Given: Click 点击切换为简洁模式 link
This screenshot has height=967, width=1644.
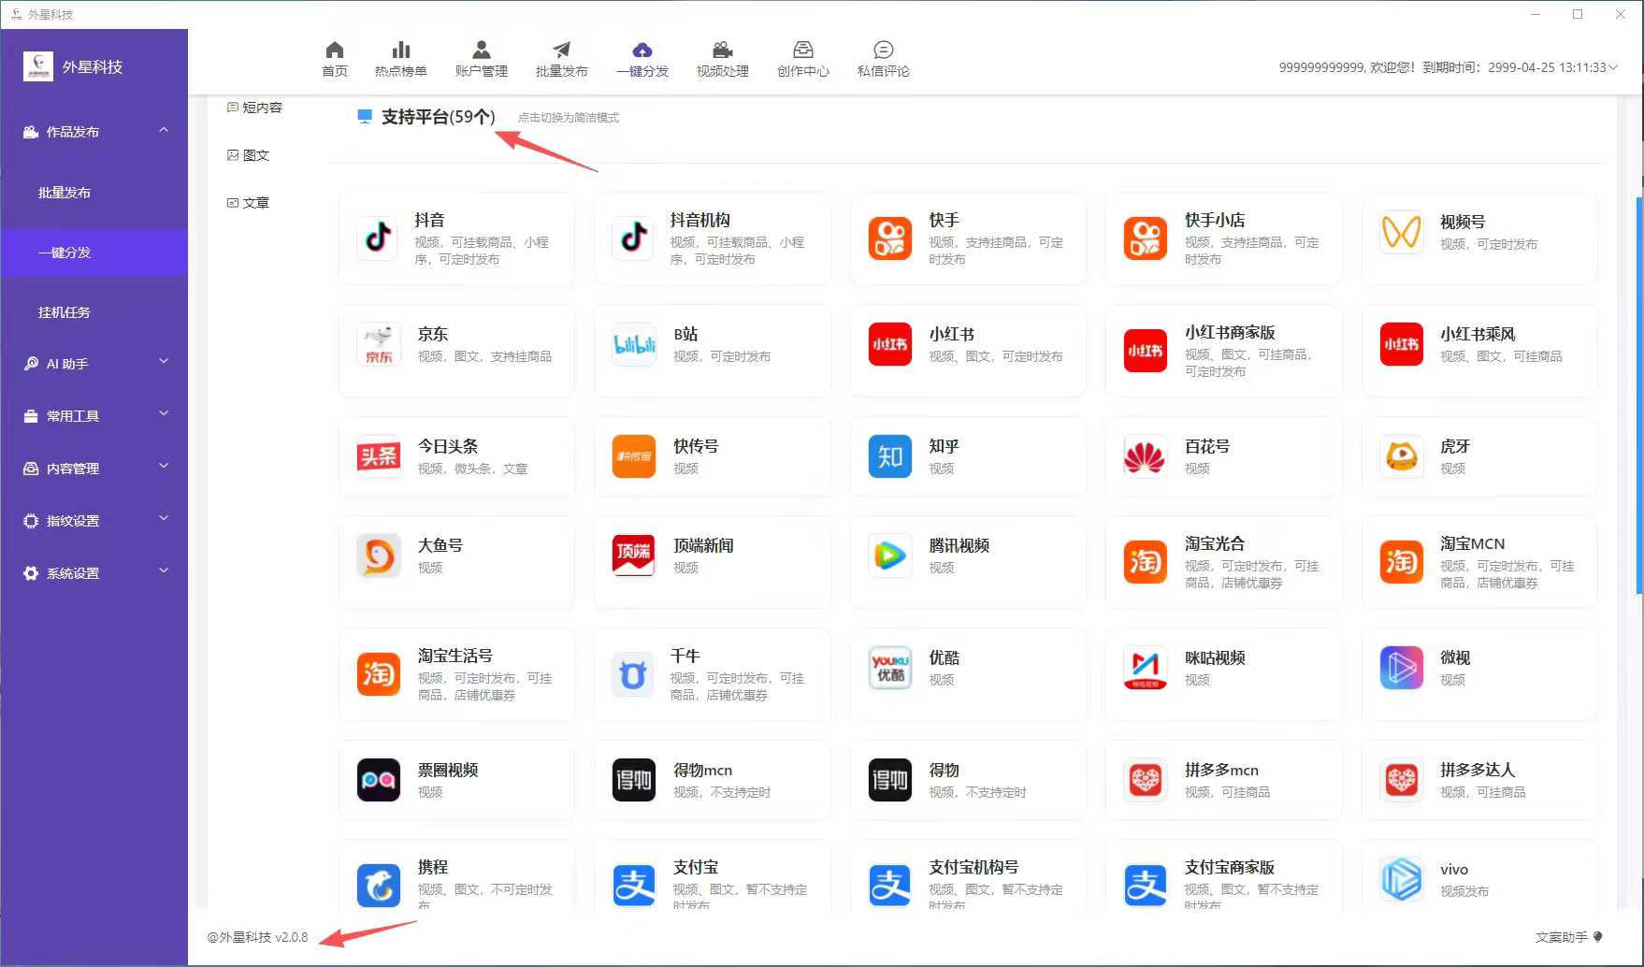Looking at the screenshot, I should [x=569, y=118].
